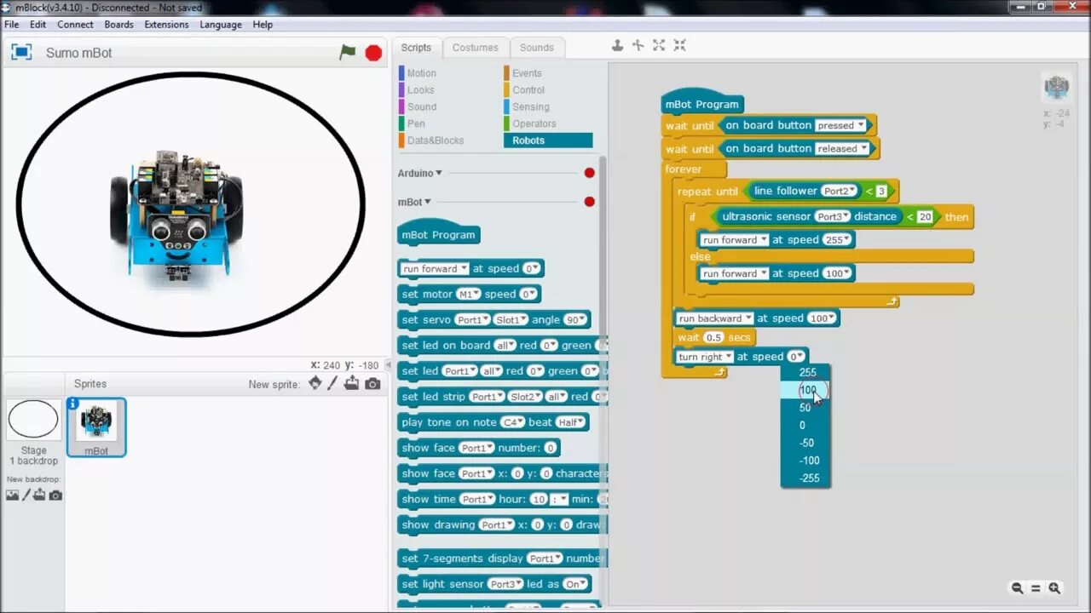Switch to the Sounds tab
The height and width of the screenshot is (613, 1091).
pos(537,48)
